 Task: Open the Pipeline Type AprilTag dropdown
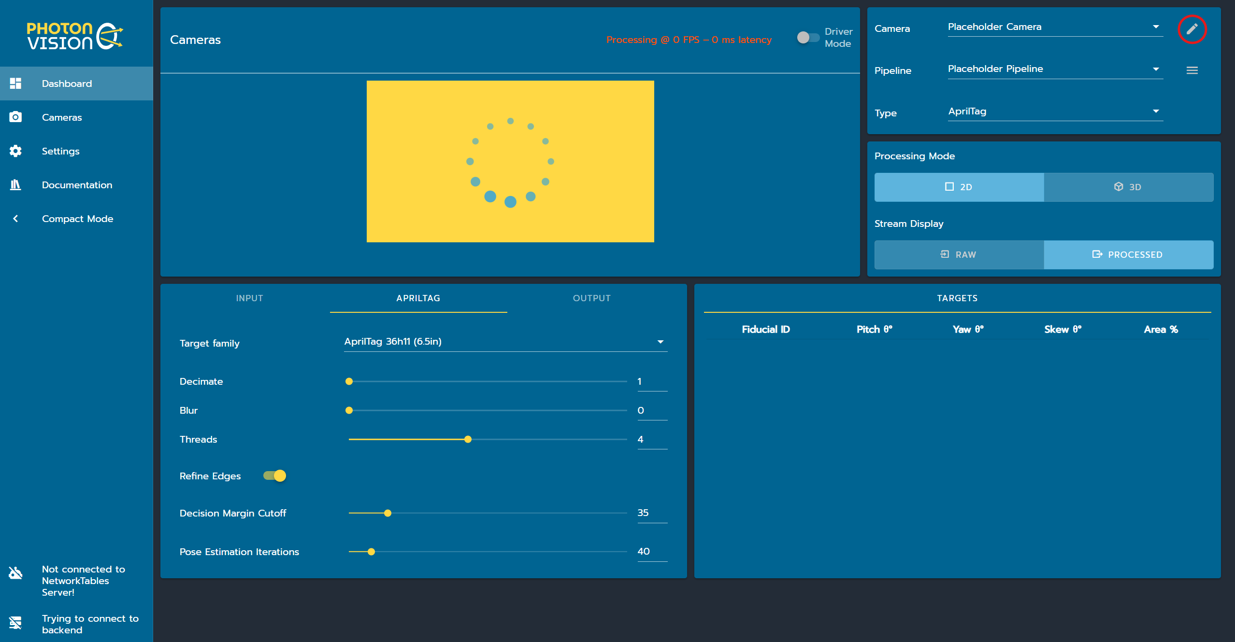[1055, 112]
